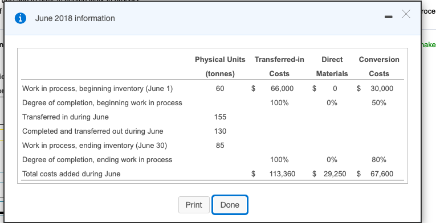The width and height of the screenshot is (436, 223).
Task: Click the 80% ending conversion completion value
Action: [x=379, y=160]
